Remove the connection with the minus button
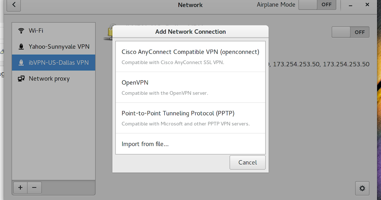The width and height of the screenshot is (381, 200). [34, 188]
